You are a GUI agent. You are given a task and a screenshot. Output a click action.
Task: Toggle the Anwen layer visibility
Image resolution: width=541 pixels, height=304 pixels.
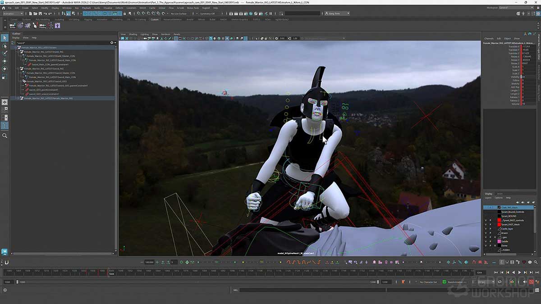point(486,233)
